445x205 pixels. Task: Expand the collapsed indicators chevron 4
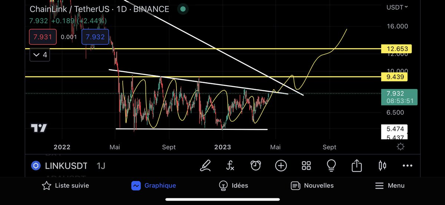click(x=40, y=55)
